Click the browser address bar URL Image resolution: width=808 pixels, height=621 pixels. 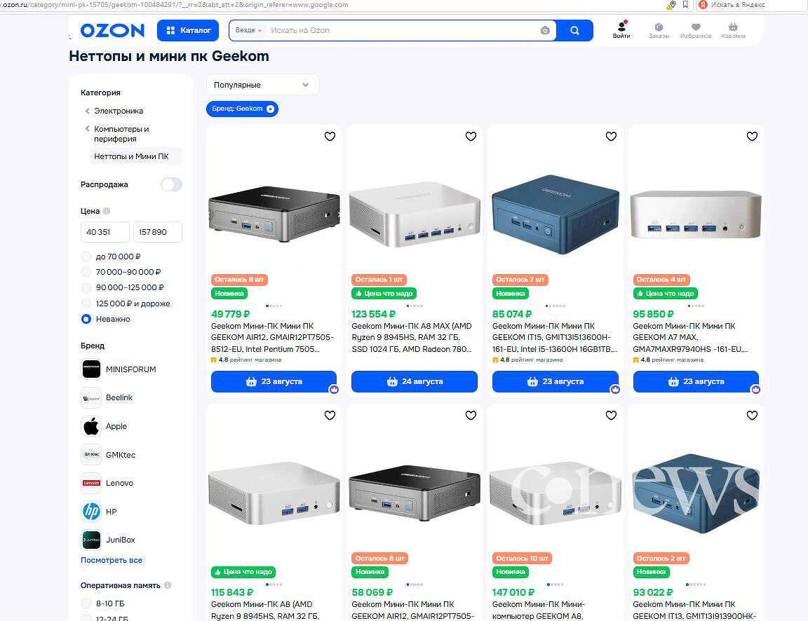[x=175, y=5]
